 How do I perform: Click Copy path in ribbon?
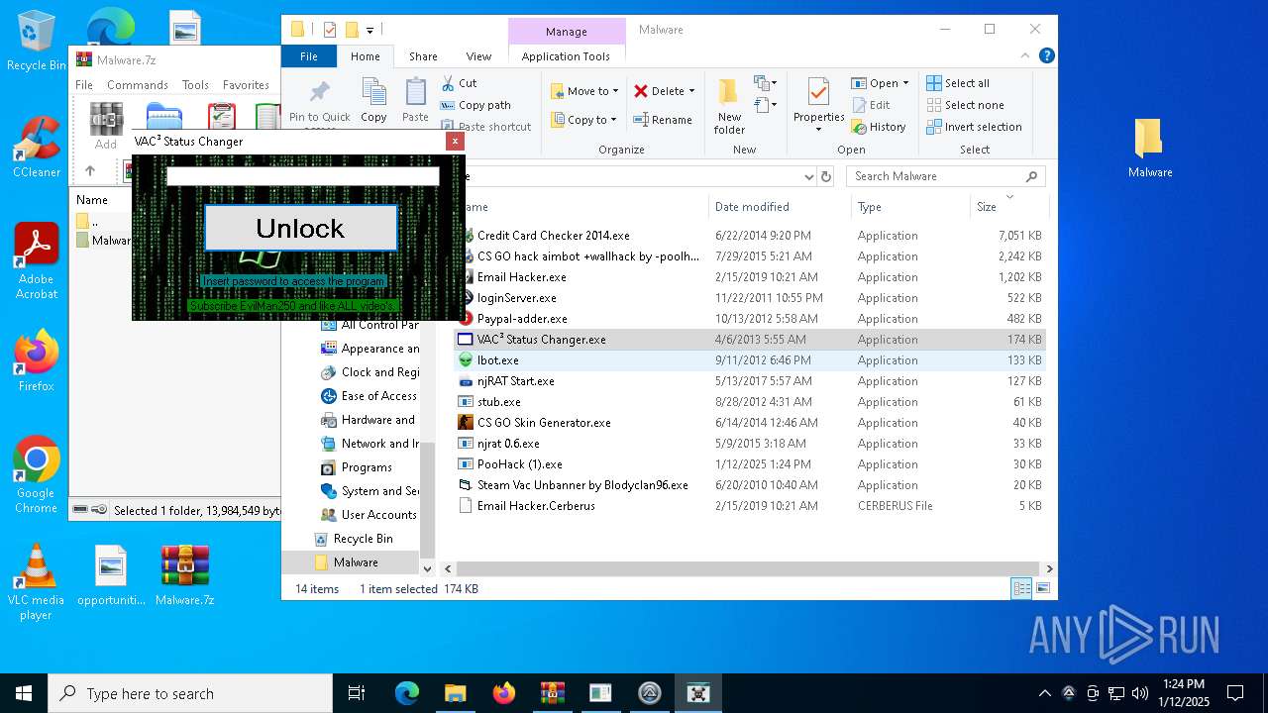475,105
